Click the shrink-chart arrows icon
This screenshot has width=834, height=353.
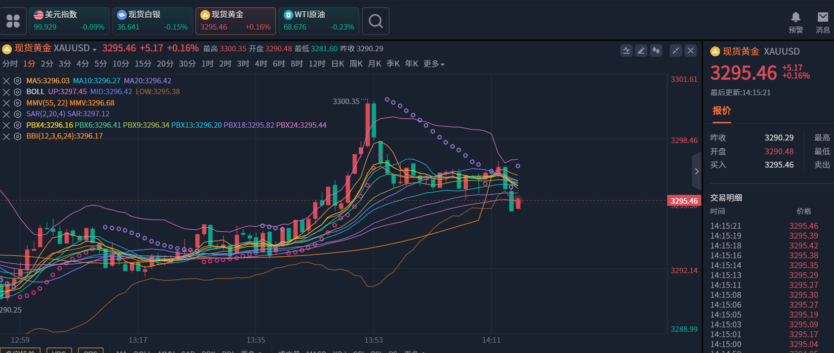676,50
